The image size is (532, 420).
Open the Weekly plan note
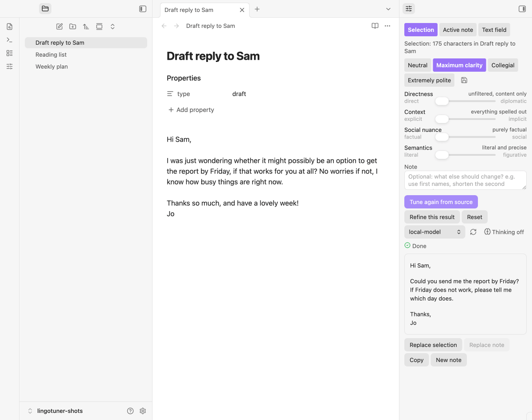point(86,66)
